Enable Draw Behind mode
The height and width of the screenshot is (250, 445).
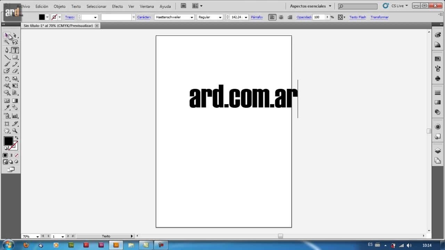[x=11, y=162]
